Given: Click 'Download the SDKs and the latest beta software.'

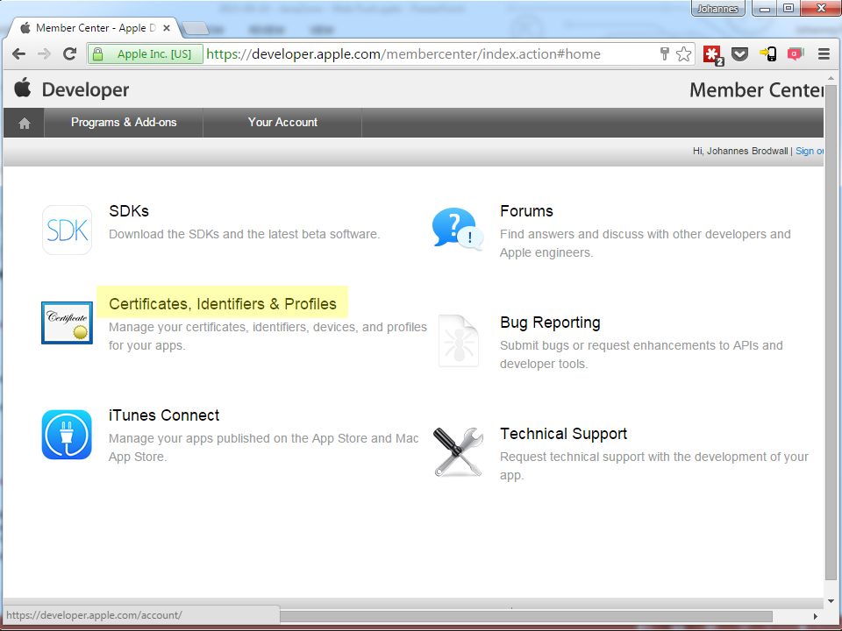Looking at the screenshot, I should 245,235.
